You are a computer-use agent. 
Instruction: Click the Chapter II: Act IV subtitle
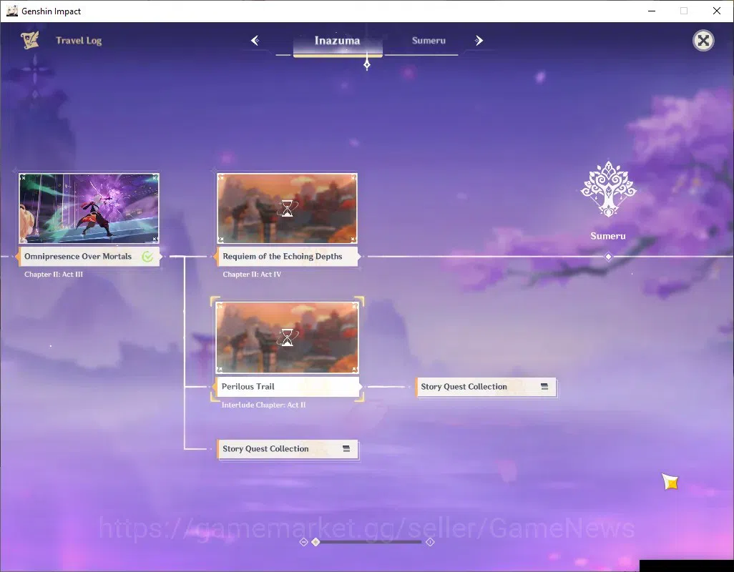click(x=252, y=274)
